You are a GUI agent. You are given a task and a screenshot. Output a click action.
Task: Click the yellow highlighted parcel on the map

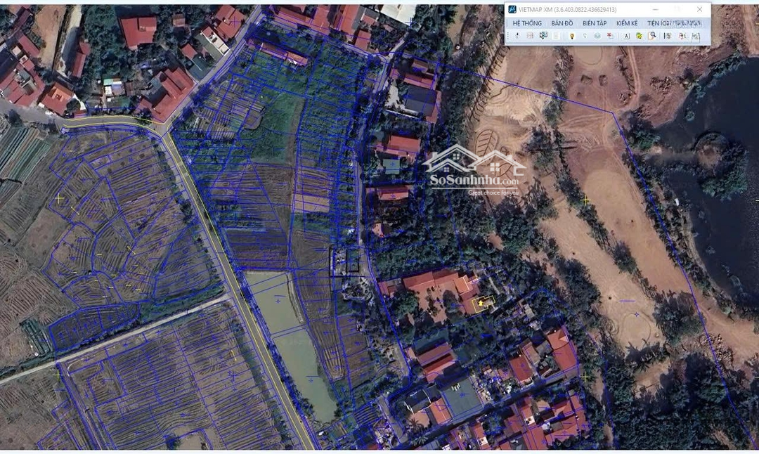pos(482,304)
